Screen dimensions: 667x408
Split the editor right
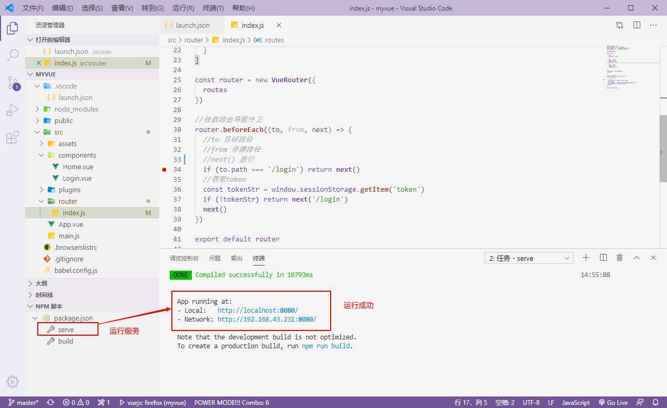click(x=637, y=25)
